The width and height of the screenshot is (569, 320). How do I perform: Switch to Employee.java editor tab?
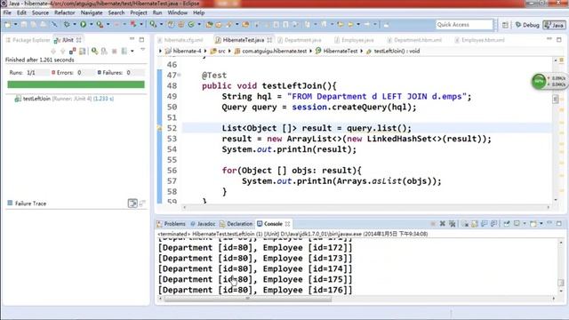(x=354, y=40)
